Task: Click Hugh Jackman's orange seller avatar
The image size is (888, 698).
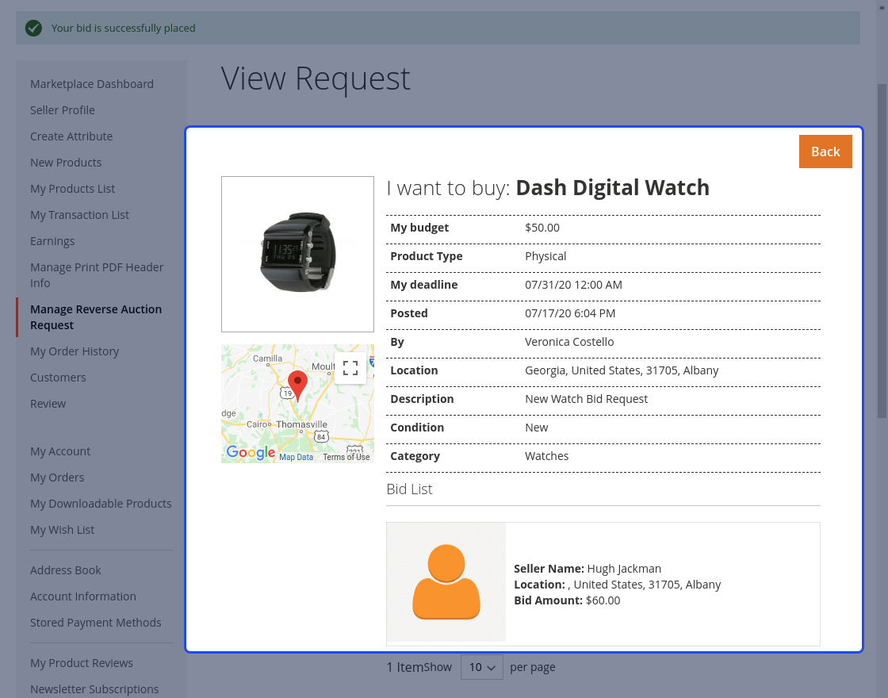Action: tap(446, 582)
